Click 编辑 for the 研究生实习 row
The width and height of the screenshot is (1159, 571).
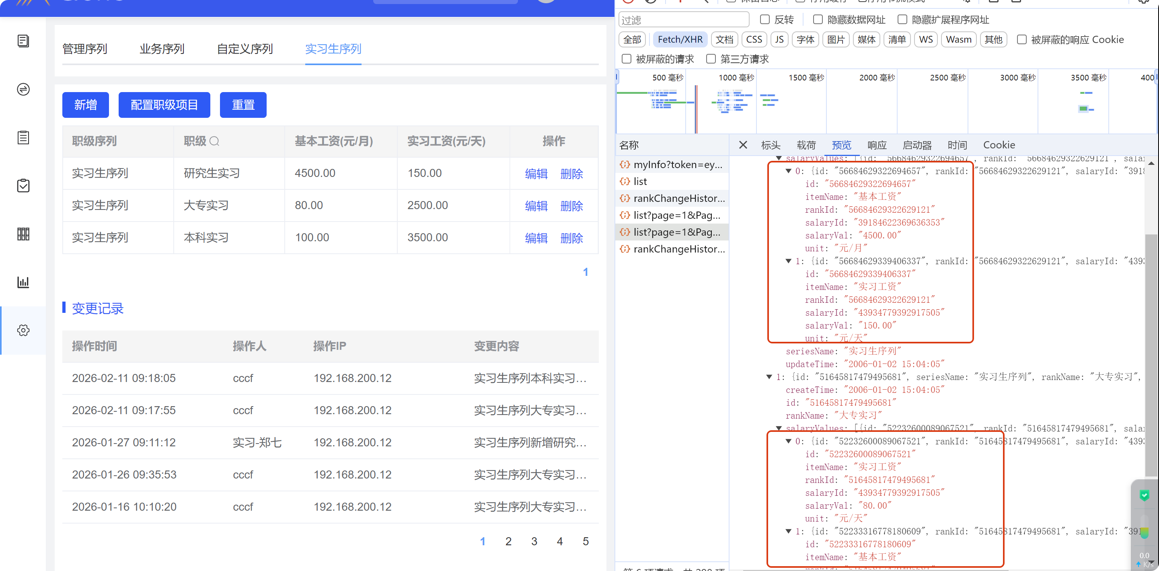tap(536, 174)
